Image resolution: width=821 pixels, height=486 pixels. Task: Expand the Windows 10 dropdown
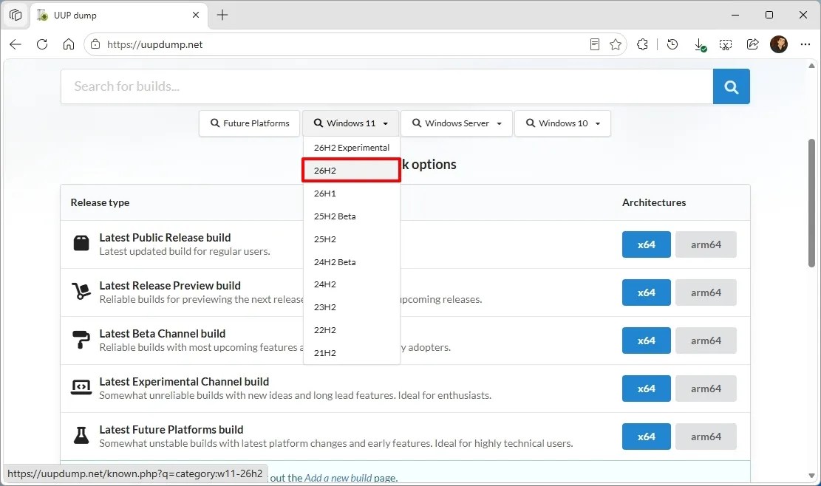coord(562,123)
